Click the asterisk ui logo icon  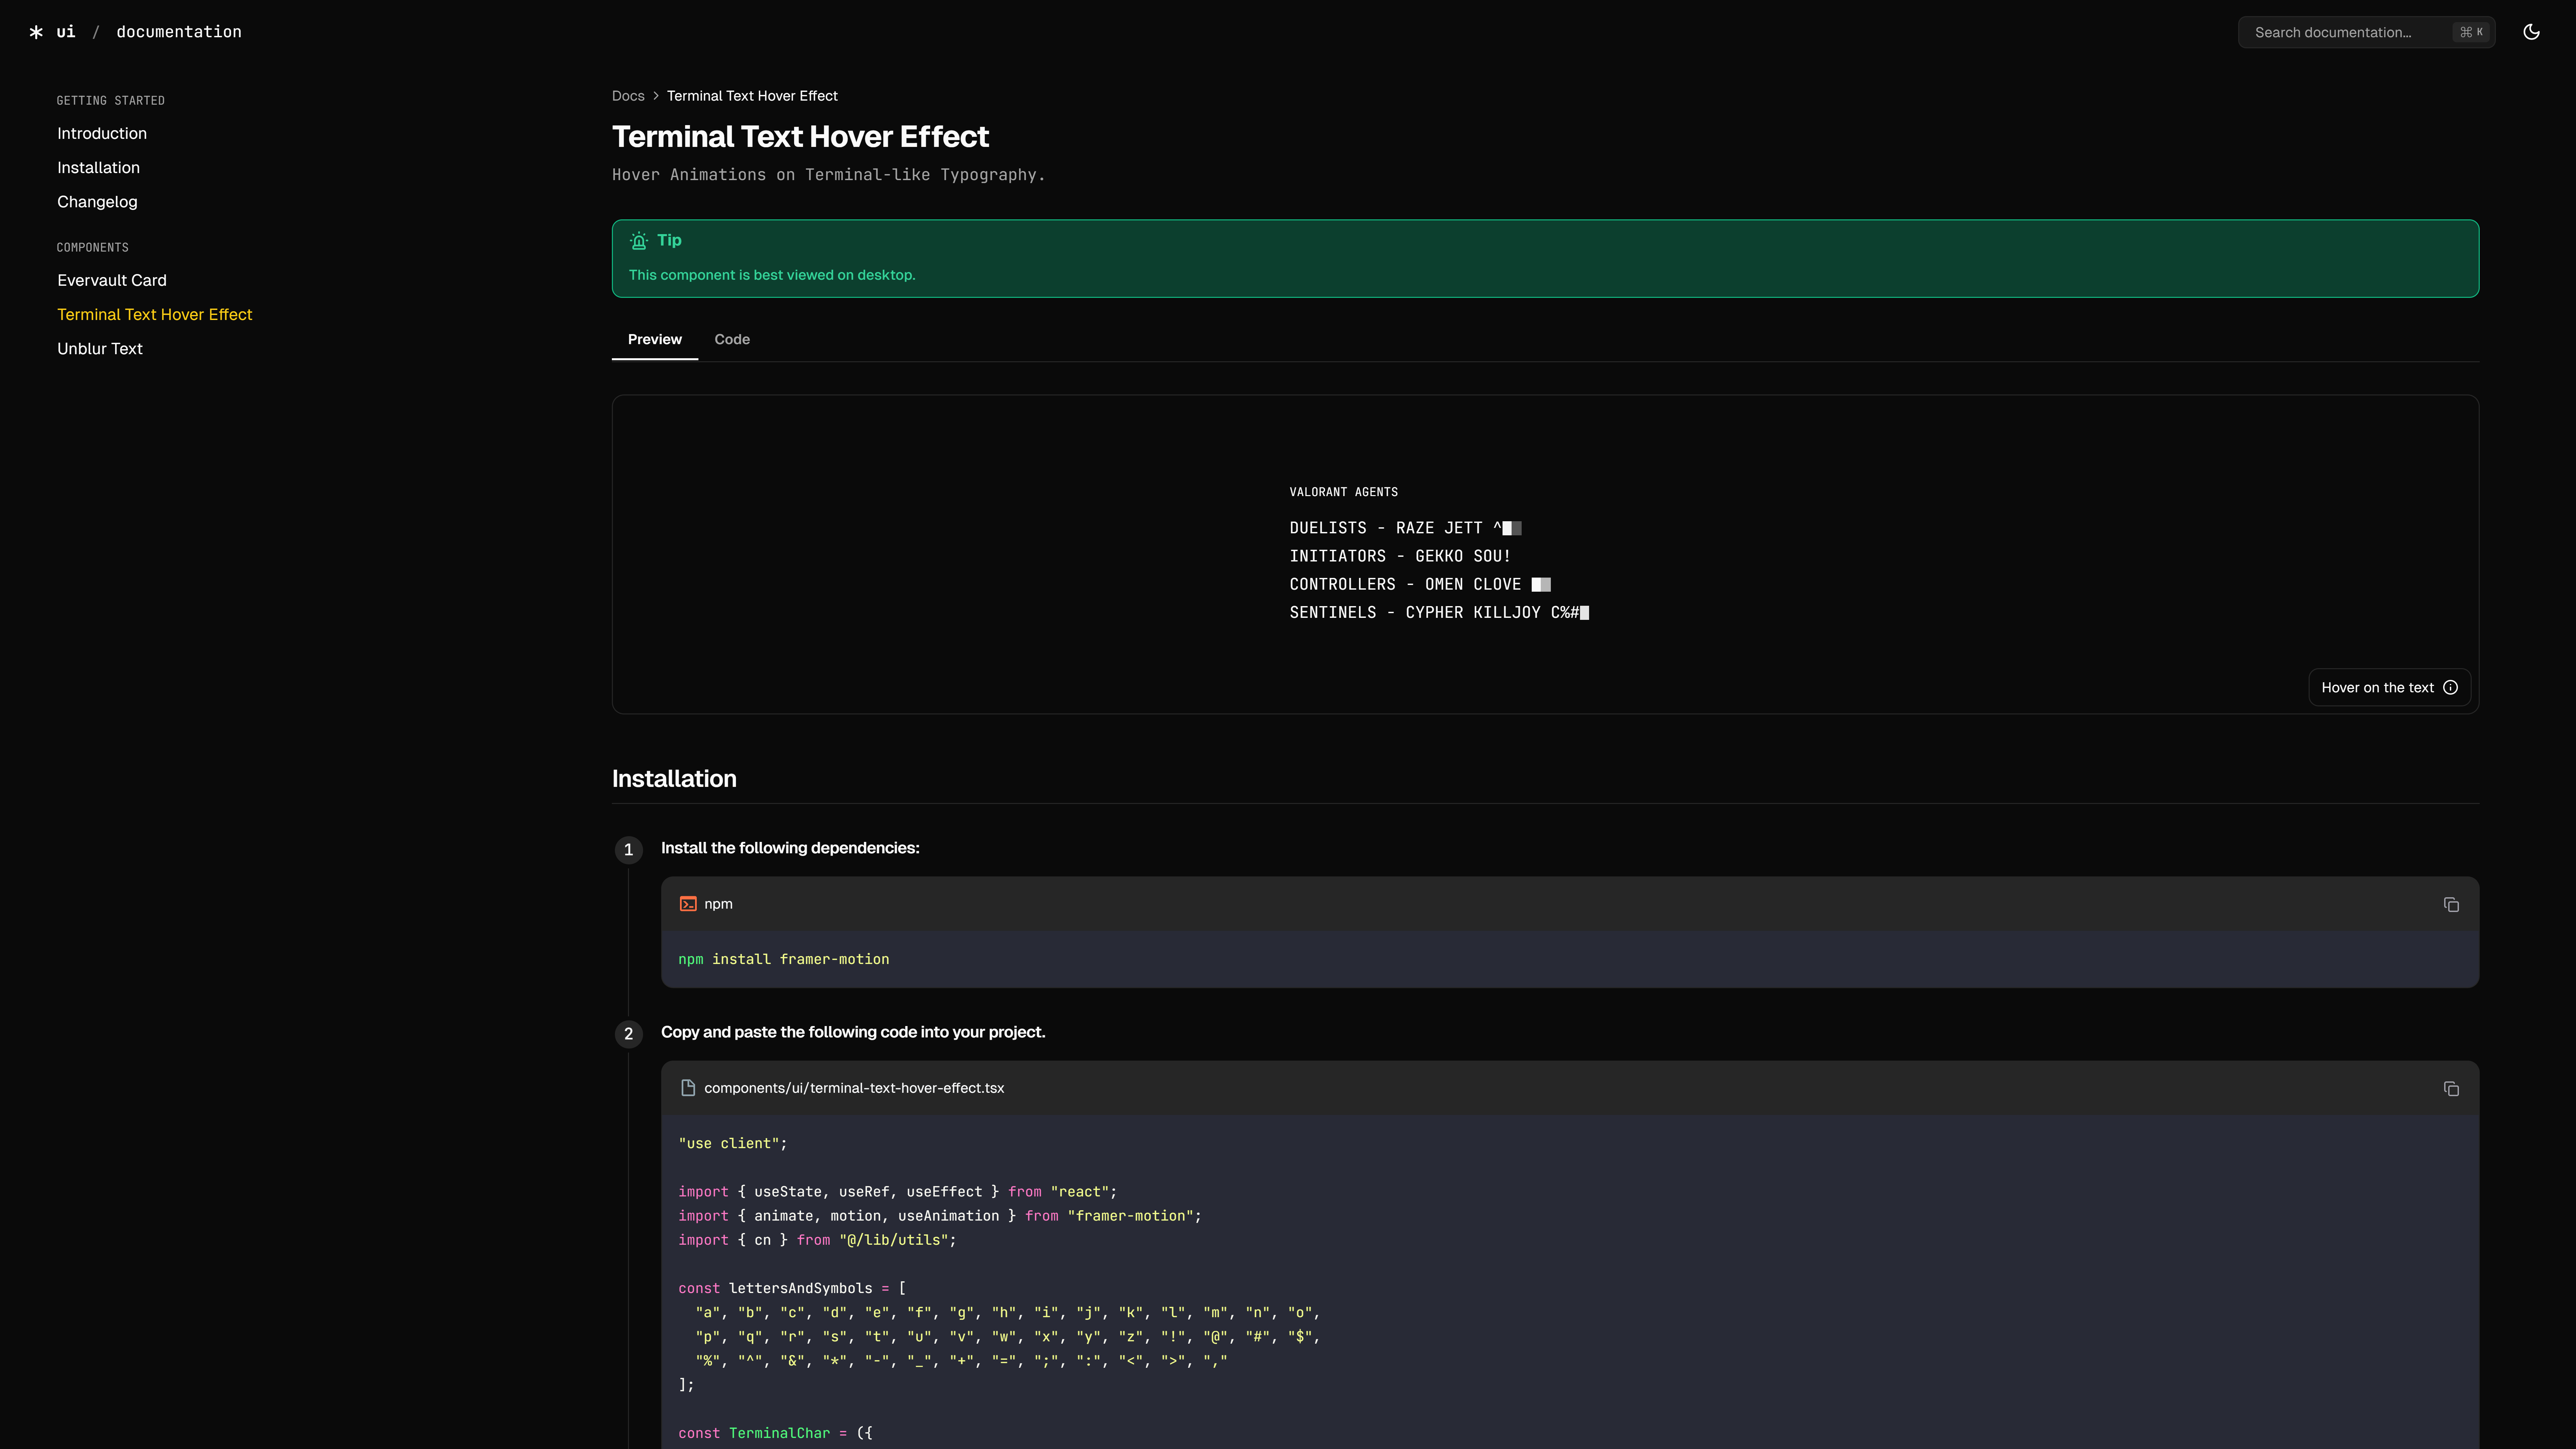36,32
